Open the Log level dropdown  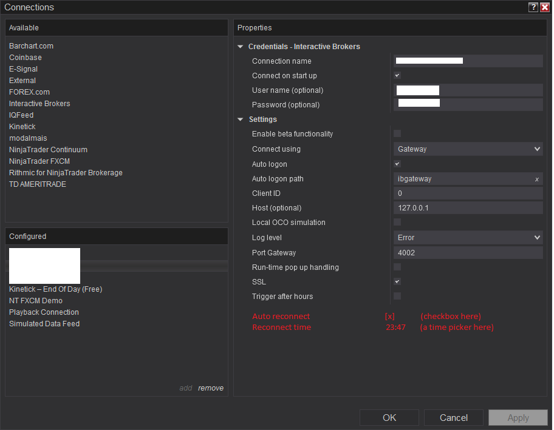tap(468, 237)
